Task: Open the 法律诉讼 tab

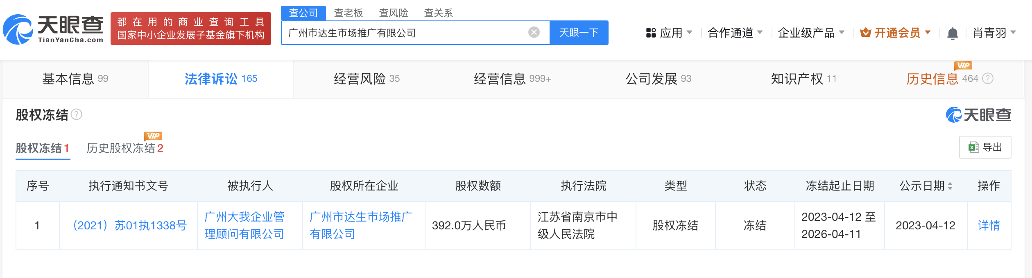Action: coord(221,79)
